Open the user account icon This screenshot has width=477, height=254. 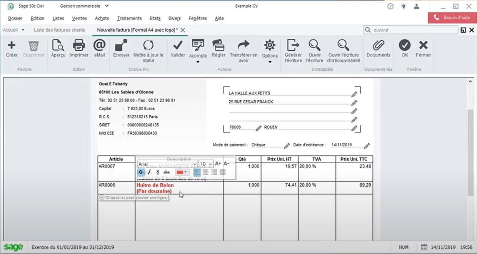(417, 6)
